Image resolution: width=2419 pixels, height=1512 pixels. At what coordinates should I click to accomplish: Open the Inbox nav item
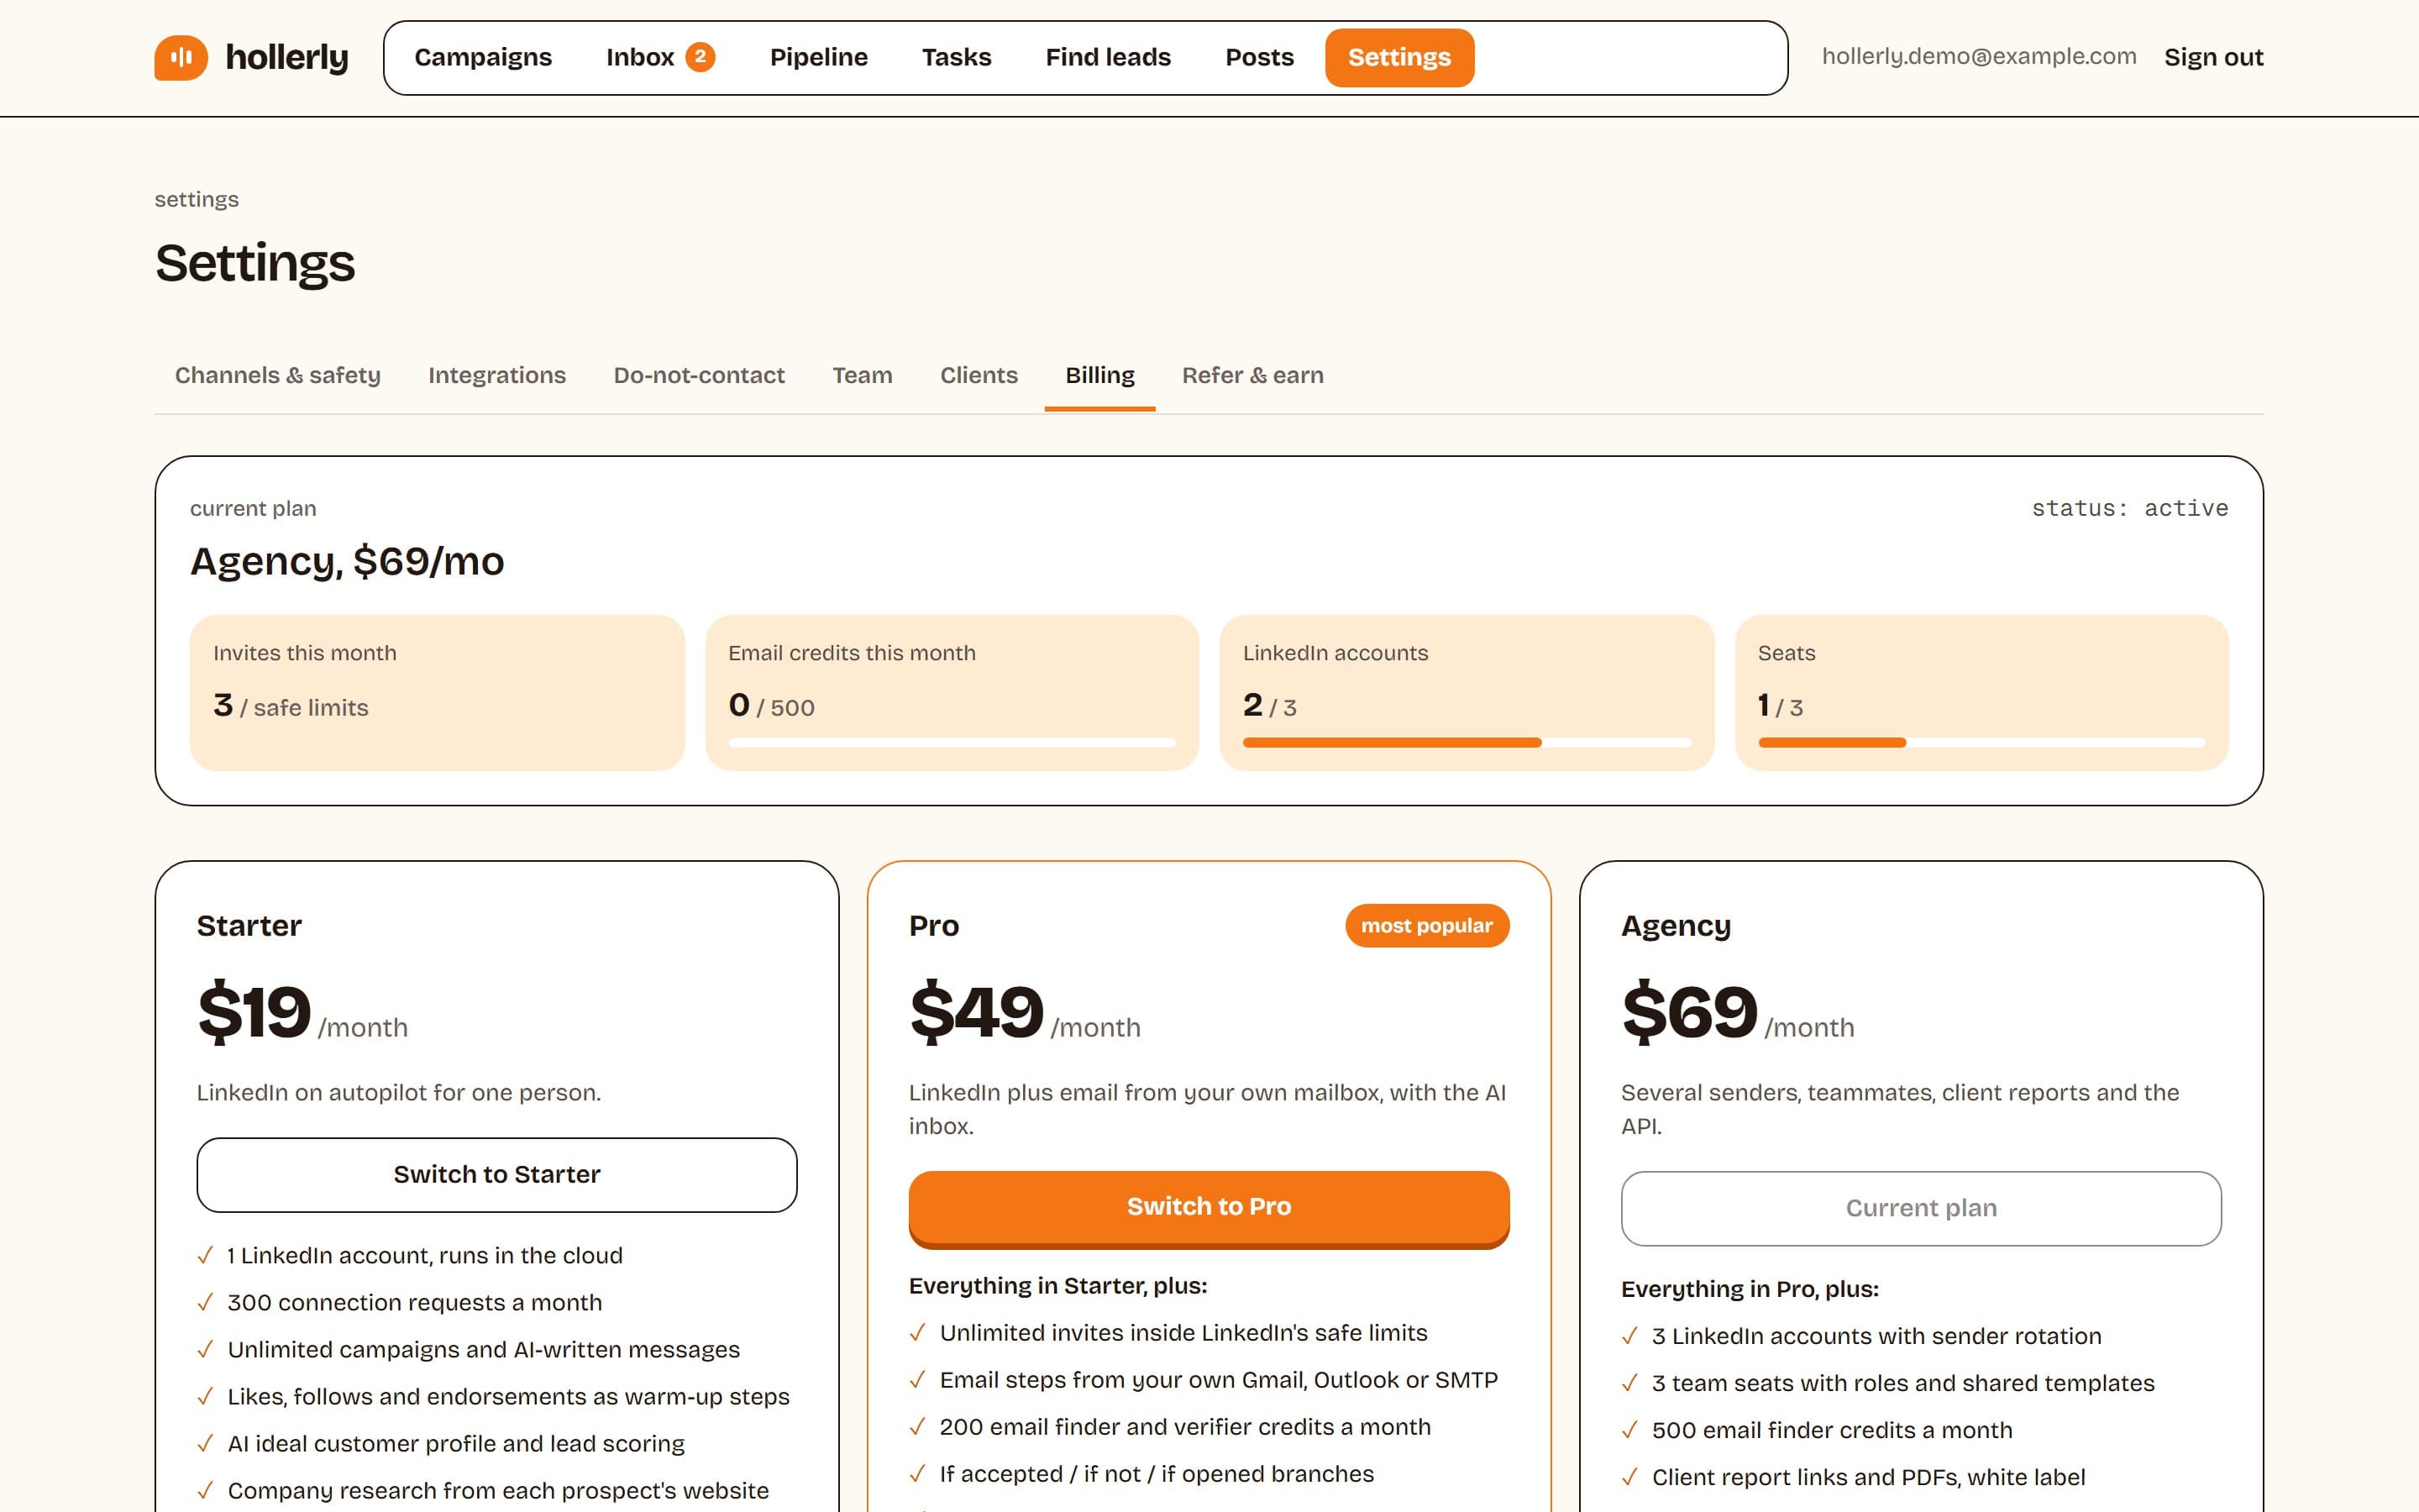point(659,57)
